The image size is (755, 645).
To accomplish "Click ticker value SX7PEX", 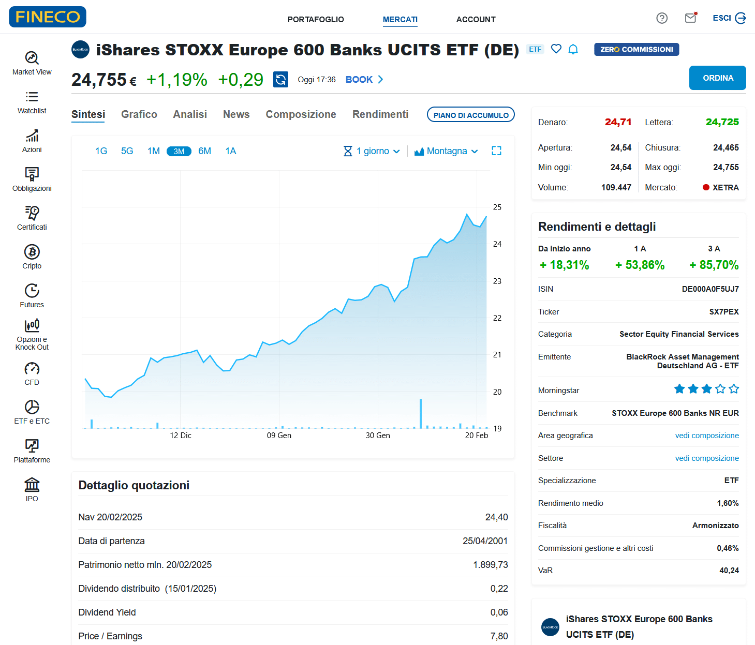I will [x=724, y=312].
